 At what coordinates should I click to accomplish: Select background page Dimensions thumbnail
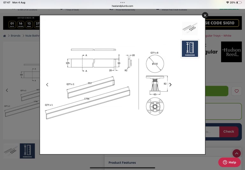27,151
